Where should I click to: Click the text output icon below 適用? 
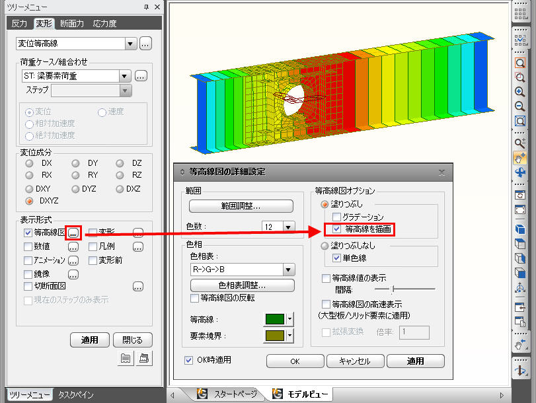point(126,358)
